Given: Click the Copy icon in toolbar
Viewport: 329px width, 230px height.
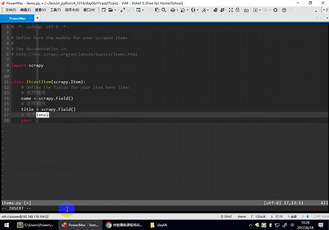Looking at the screenshot, I should 157,10.
